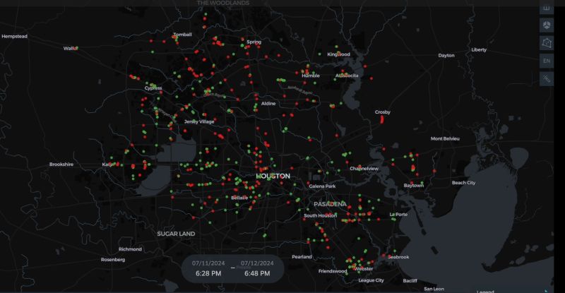Click the Aldine city label
Viewport: 565px width, 293px height.
[268, 104]
